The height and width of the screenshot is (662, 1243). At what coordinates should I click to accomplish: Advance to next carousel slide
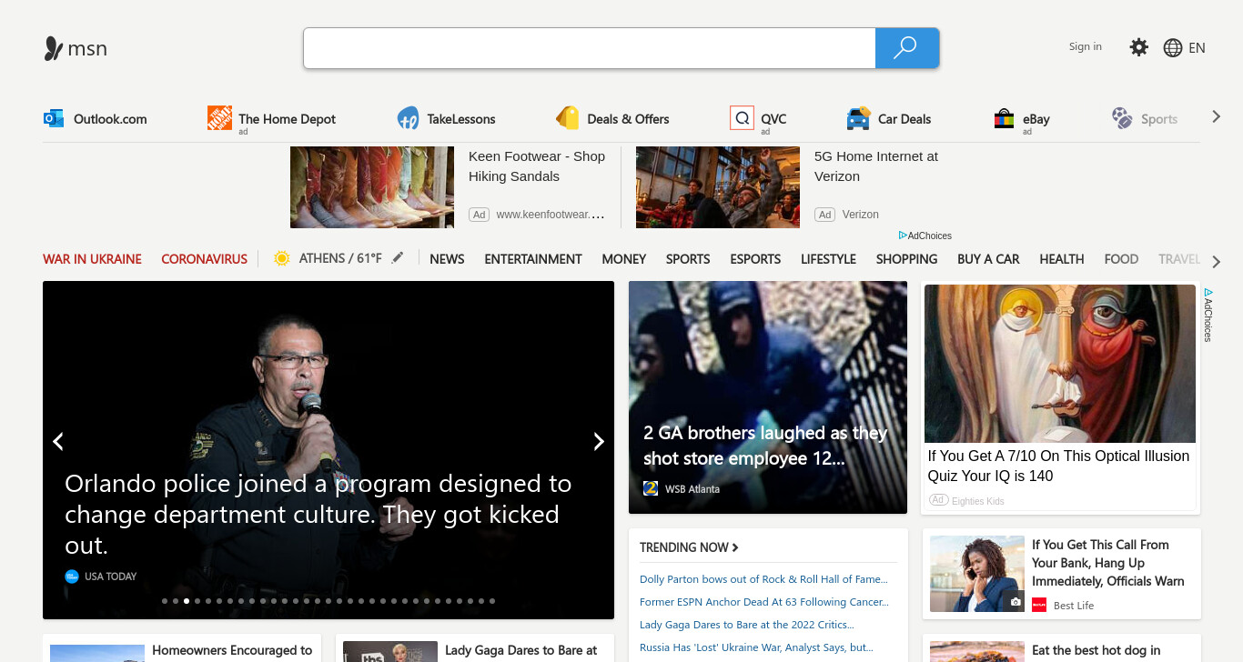(x=599, y=441)
